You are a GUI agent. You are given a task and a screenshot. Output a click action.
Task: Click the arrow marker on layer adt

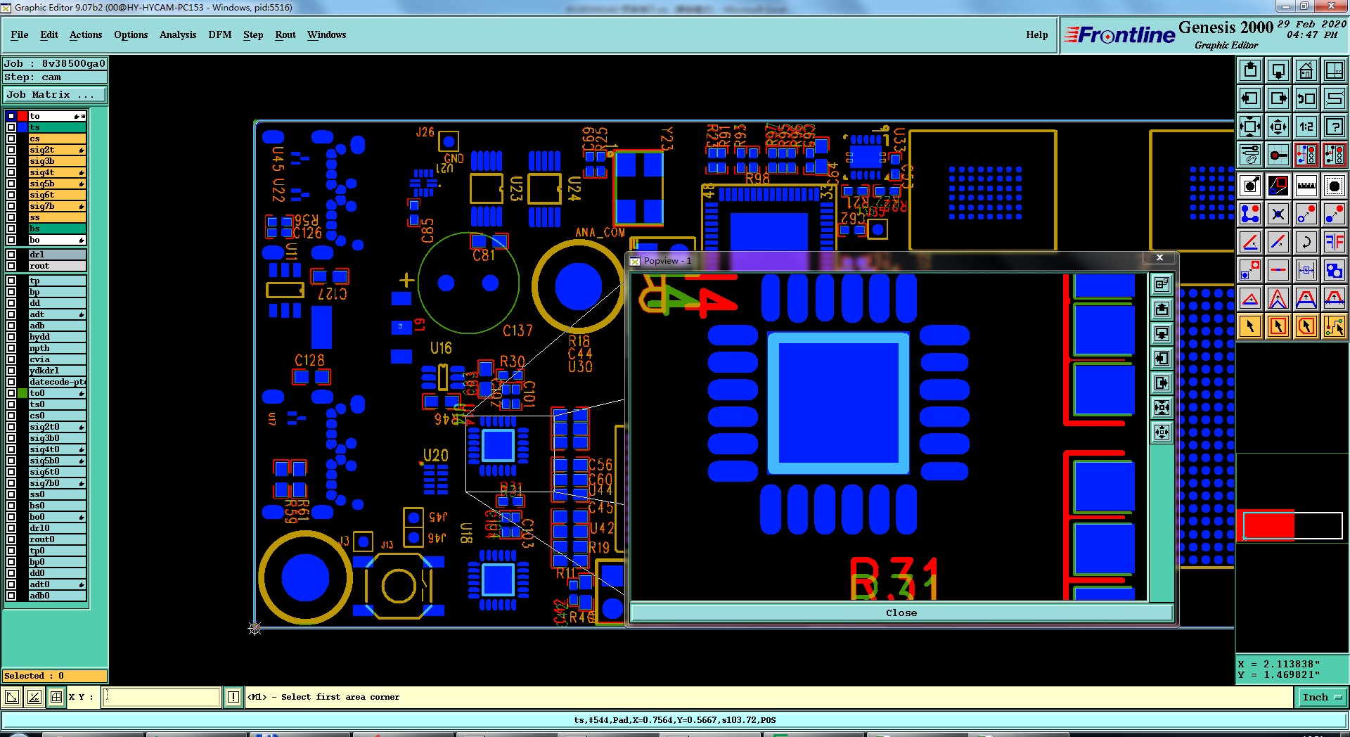coord(82,314)
